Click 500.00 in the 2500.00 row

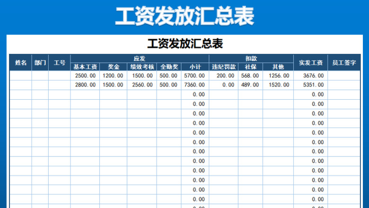[169, 76]
